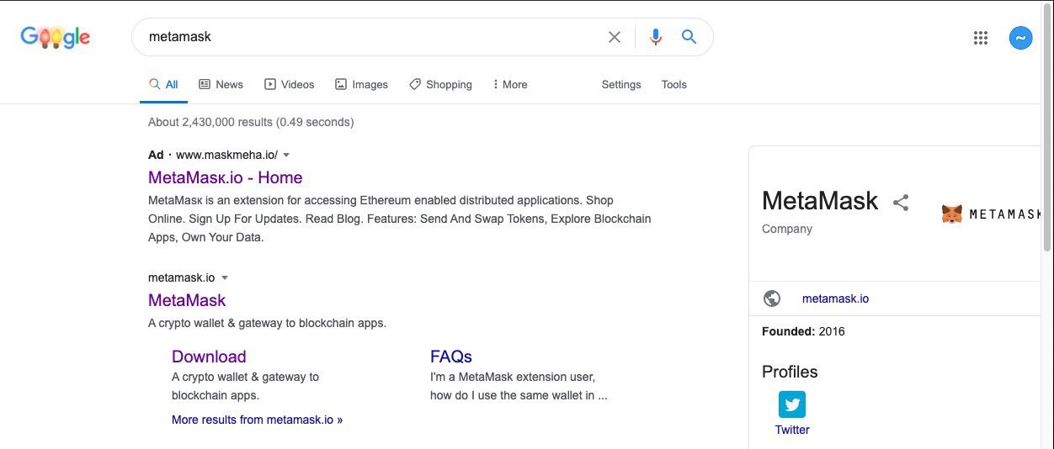The image size is (1054, 449).
Task: Click the www.maskmeha.io/ ad URL text
Action: pos(226,155)
